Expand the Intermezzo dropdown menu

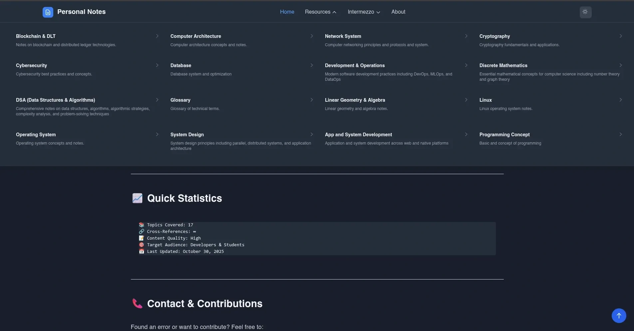click(364, 12)
